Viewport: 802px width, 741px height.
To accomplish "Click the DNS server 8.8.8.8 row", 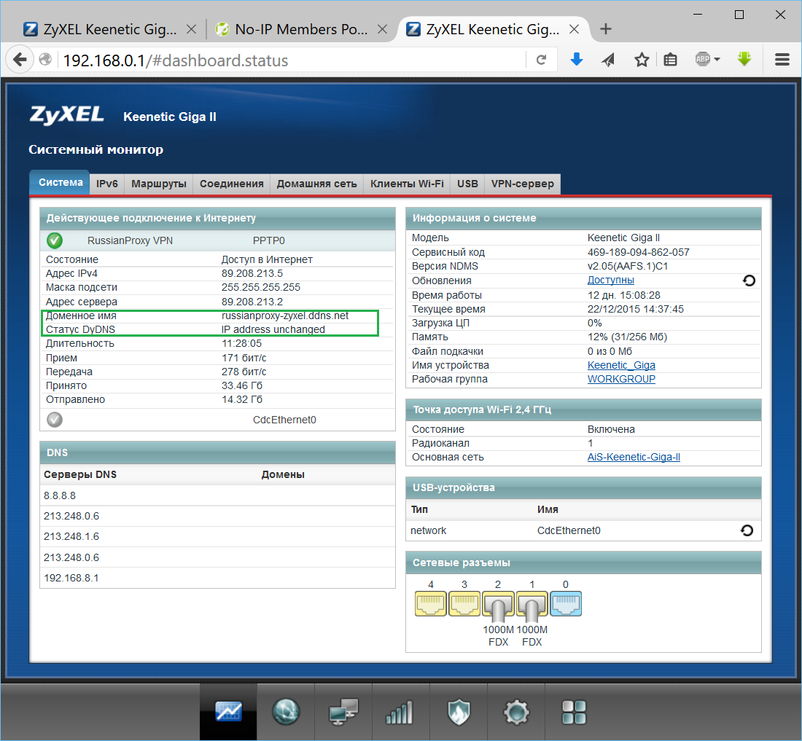I will coord(217,495).
